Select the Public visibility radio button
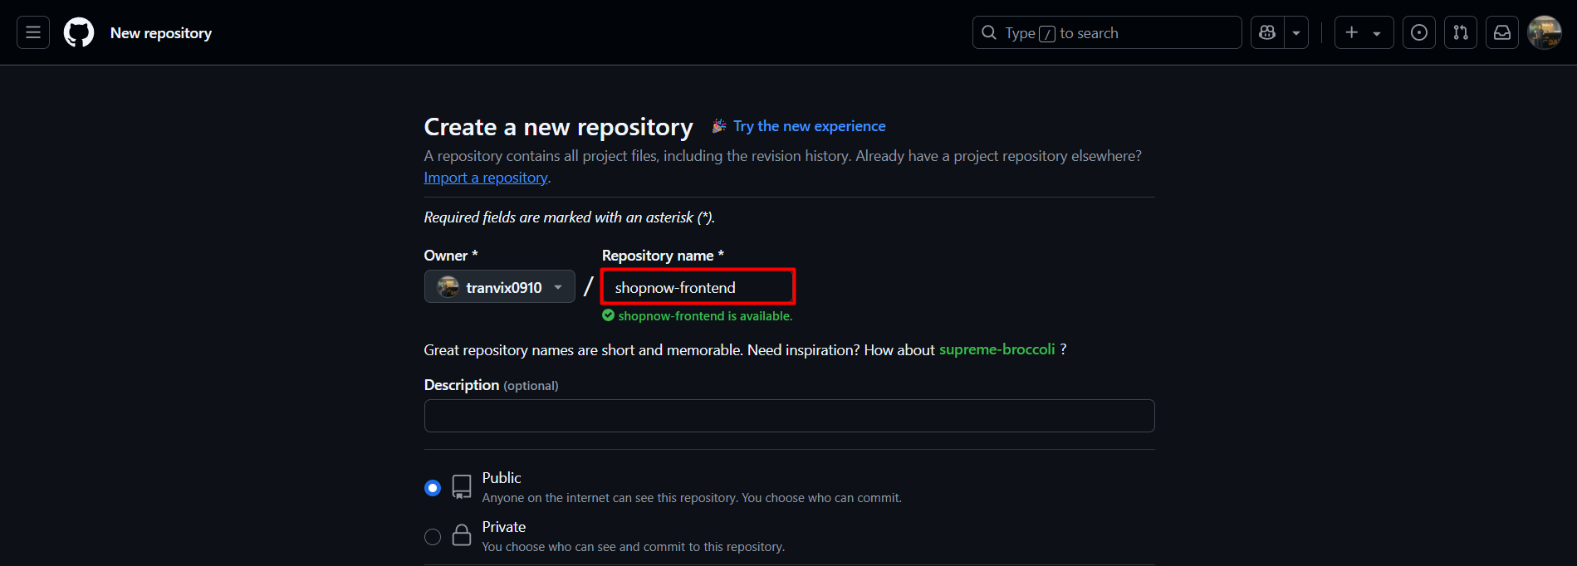 [x=433, y=488]
